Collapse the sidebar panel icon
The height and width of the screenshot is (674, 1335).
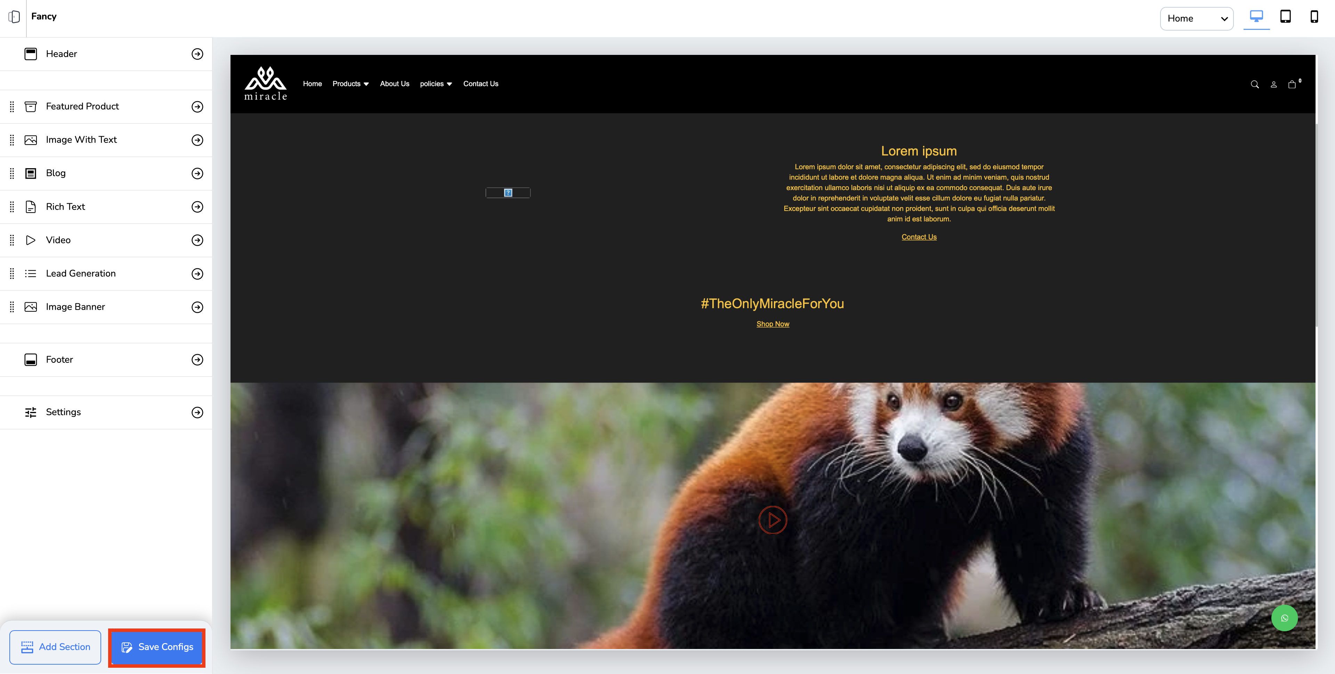pyautogui.click(x=14, y=17)
